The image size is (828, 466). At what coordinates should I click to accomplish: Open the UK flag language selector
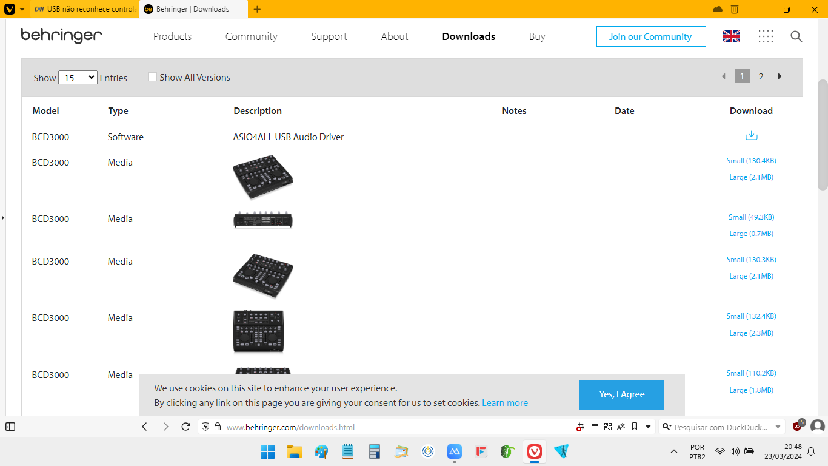[731, 36]
